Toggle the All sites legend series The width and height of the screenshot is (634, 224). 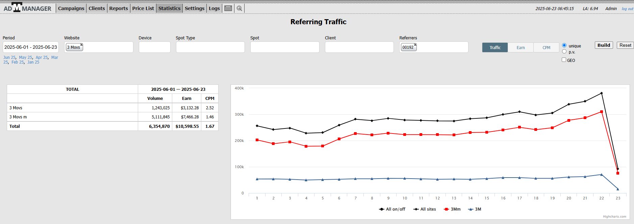tap(425, 209)
